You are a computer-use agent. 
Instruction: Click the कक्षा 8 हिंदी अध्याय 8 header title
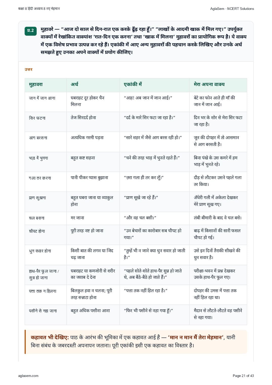pos(39,9)
